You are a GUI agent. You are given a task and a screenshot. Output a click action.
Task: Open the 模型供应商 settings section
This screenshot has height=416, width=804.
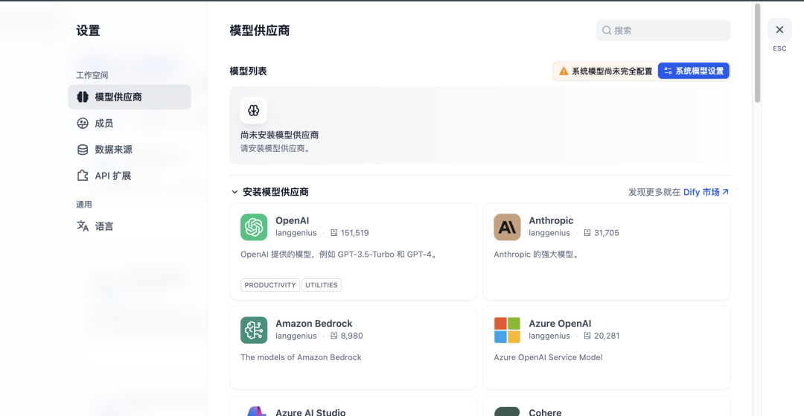130,97
